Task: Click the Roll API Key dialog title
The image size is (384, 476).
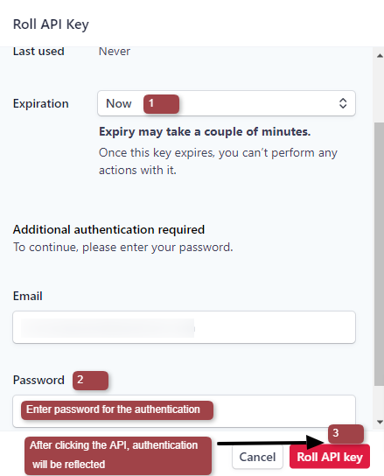Action: coord(51,24)
